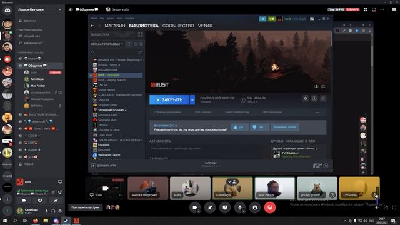Favorite Rust with the star icon
The image size is (400, 225).
tap(323, 98)
